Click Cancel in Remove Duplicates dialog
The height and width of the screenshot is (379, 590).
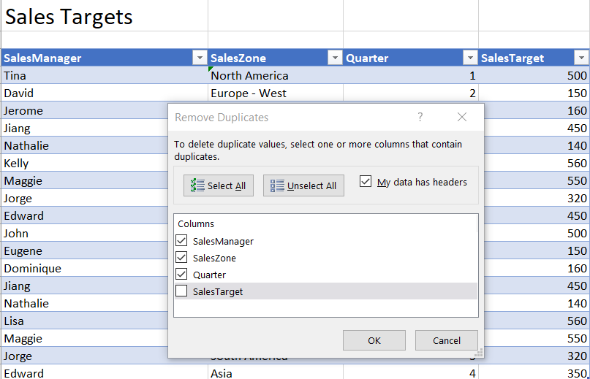446,340
